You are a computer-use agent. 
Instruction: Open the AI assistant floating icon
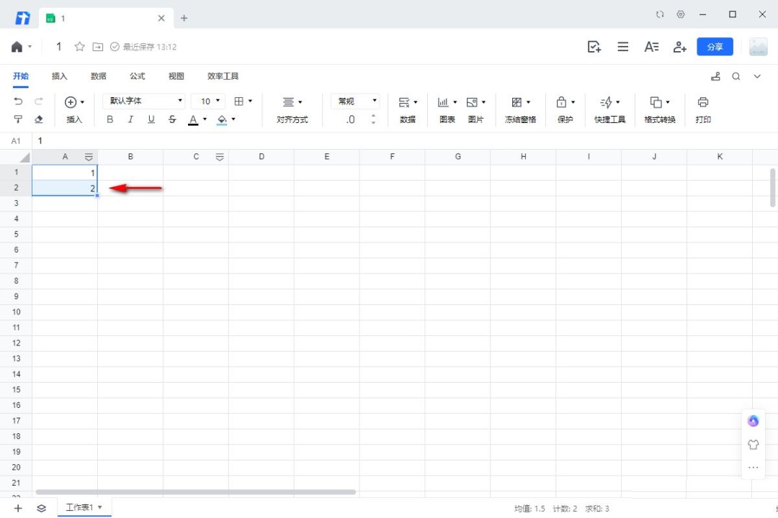click(754, 421)
